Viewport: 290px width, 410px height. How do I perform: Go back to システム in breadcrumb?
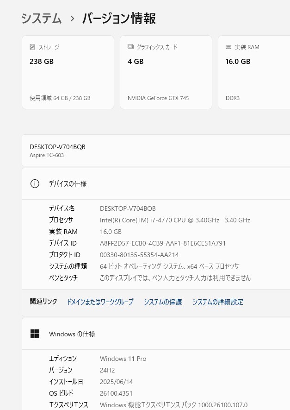click(42, 19)
